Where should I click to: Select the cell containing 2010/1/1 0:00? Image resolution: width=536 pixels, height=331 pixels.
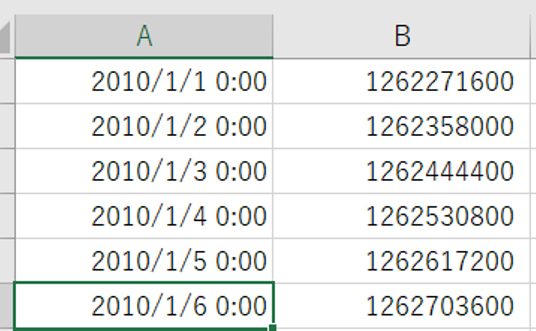144,82
